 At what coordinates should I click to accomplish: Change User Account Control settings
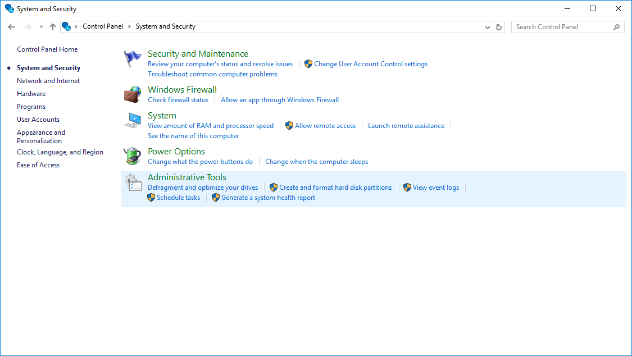pyautogui.click(x=371, y=63)
